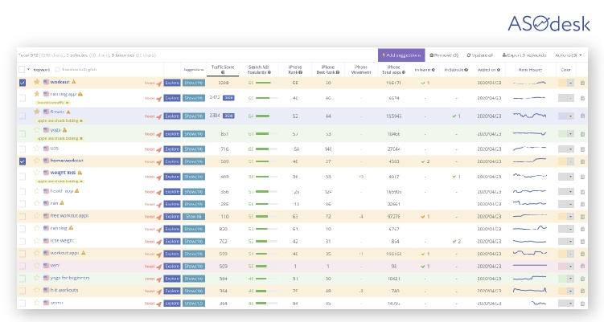This screenshot has width=604, height=322.
Task: Click Explore button for 'weight loss'
Action: tap(172, 177)
